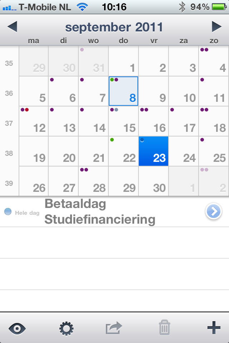The height and width of the screenshot is (343, 229).
Task: Tap the battery indicator icon
Action: click(218, 6)
